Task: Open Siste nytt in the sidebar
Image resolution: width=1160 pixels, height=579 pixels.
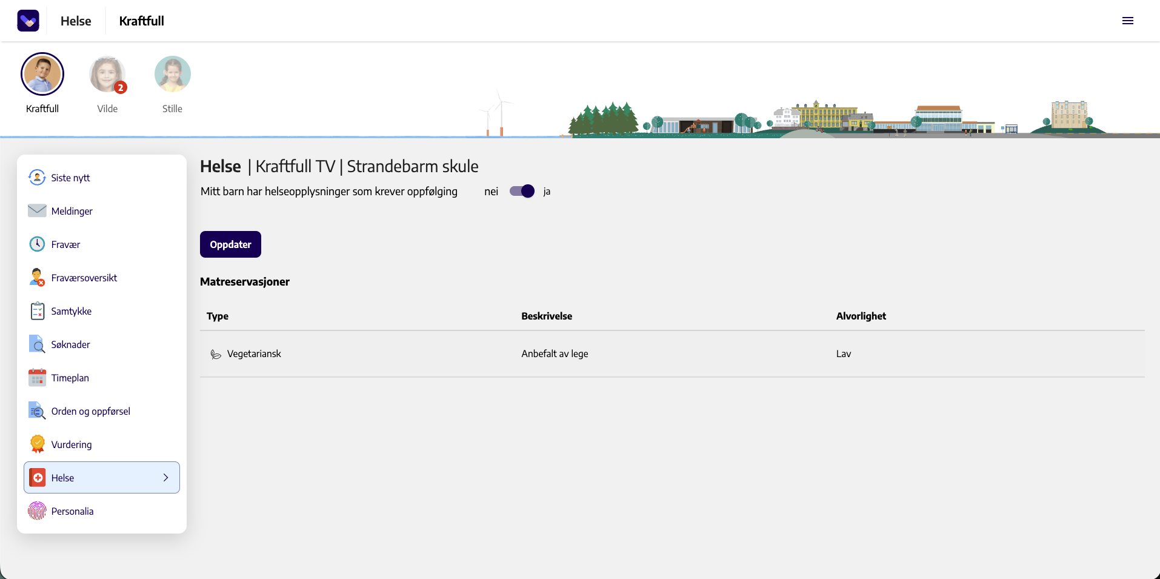Action: [x=102, y=178]
